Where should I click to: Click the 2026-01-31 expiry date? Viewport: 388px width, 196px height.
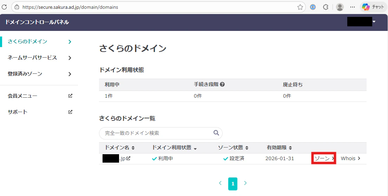click(x=280, y=158)
